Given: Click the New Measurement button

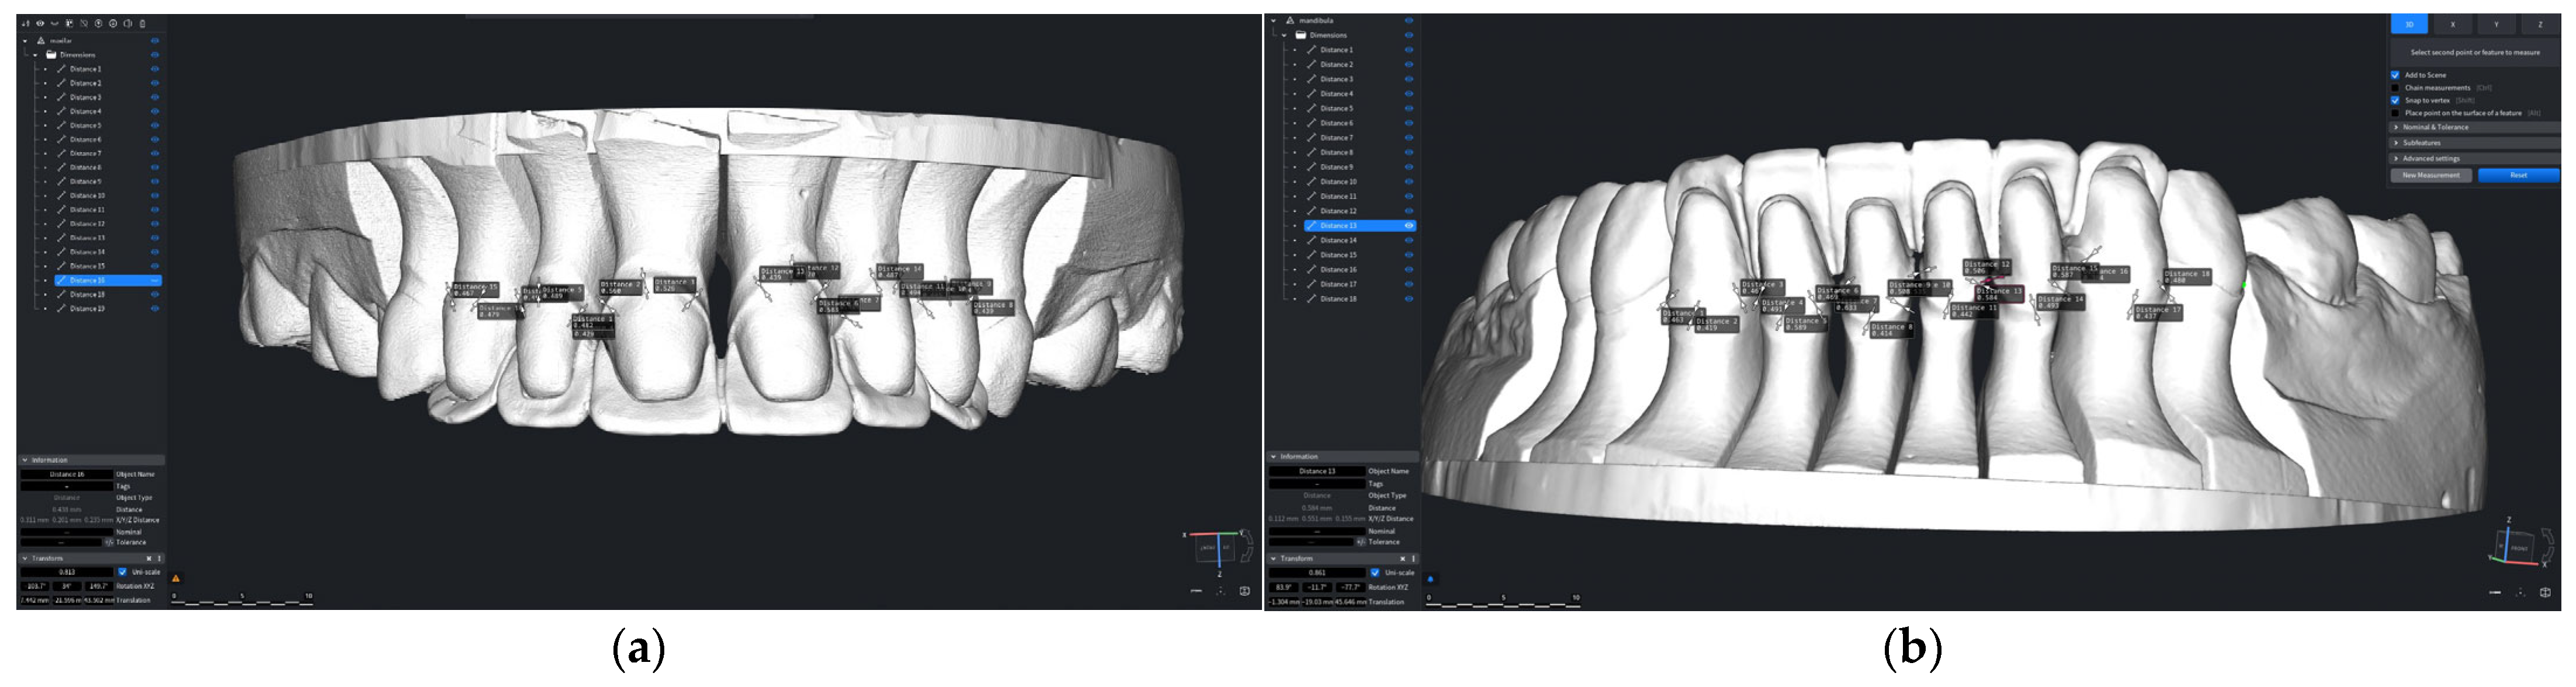Looking at the screenshot, I should [x=2430, y=176].
